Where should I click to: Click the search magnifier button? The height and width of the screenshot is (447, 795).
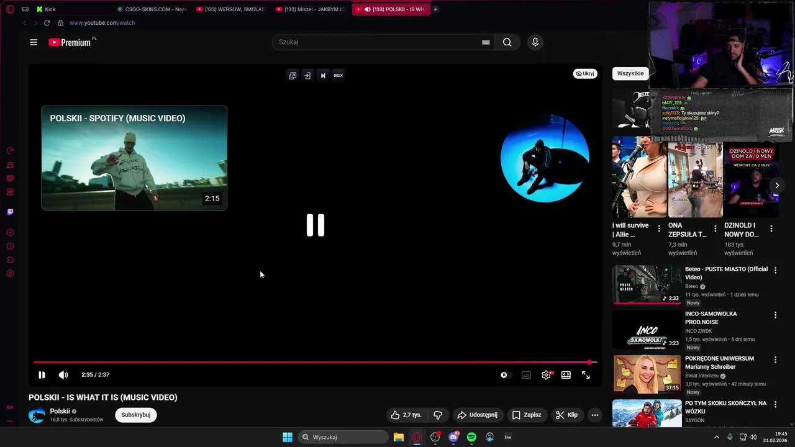[x=507, y=42]
